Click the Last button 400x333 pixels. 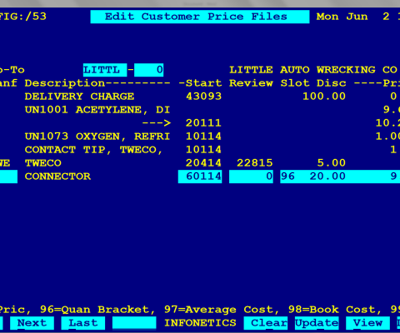(83, 323)
